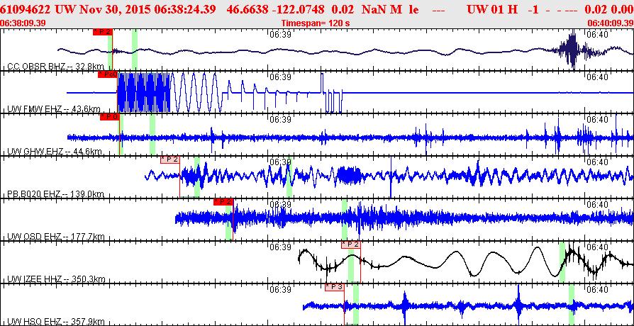
Task: Click the 06:40 tick label on CC OBSR trace
Action: (598, 35)
